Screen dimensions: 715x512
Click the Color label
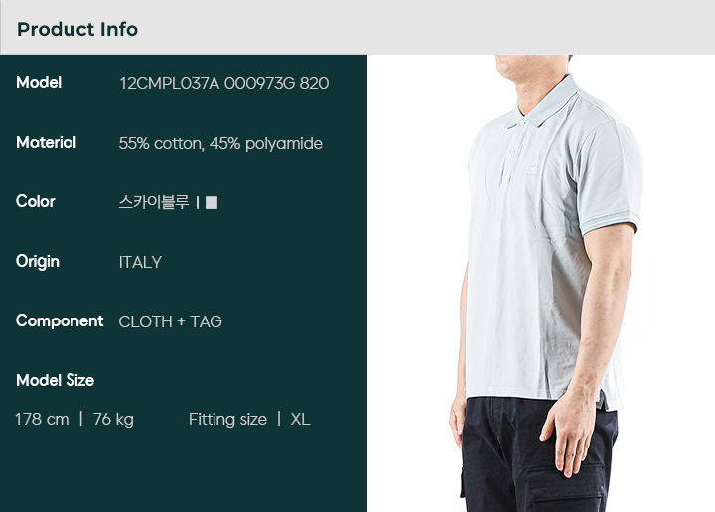click(35, 201)
